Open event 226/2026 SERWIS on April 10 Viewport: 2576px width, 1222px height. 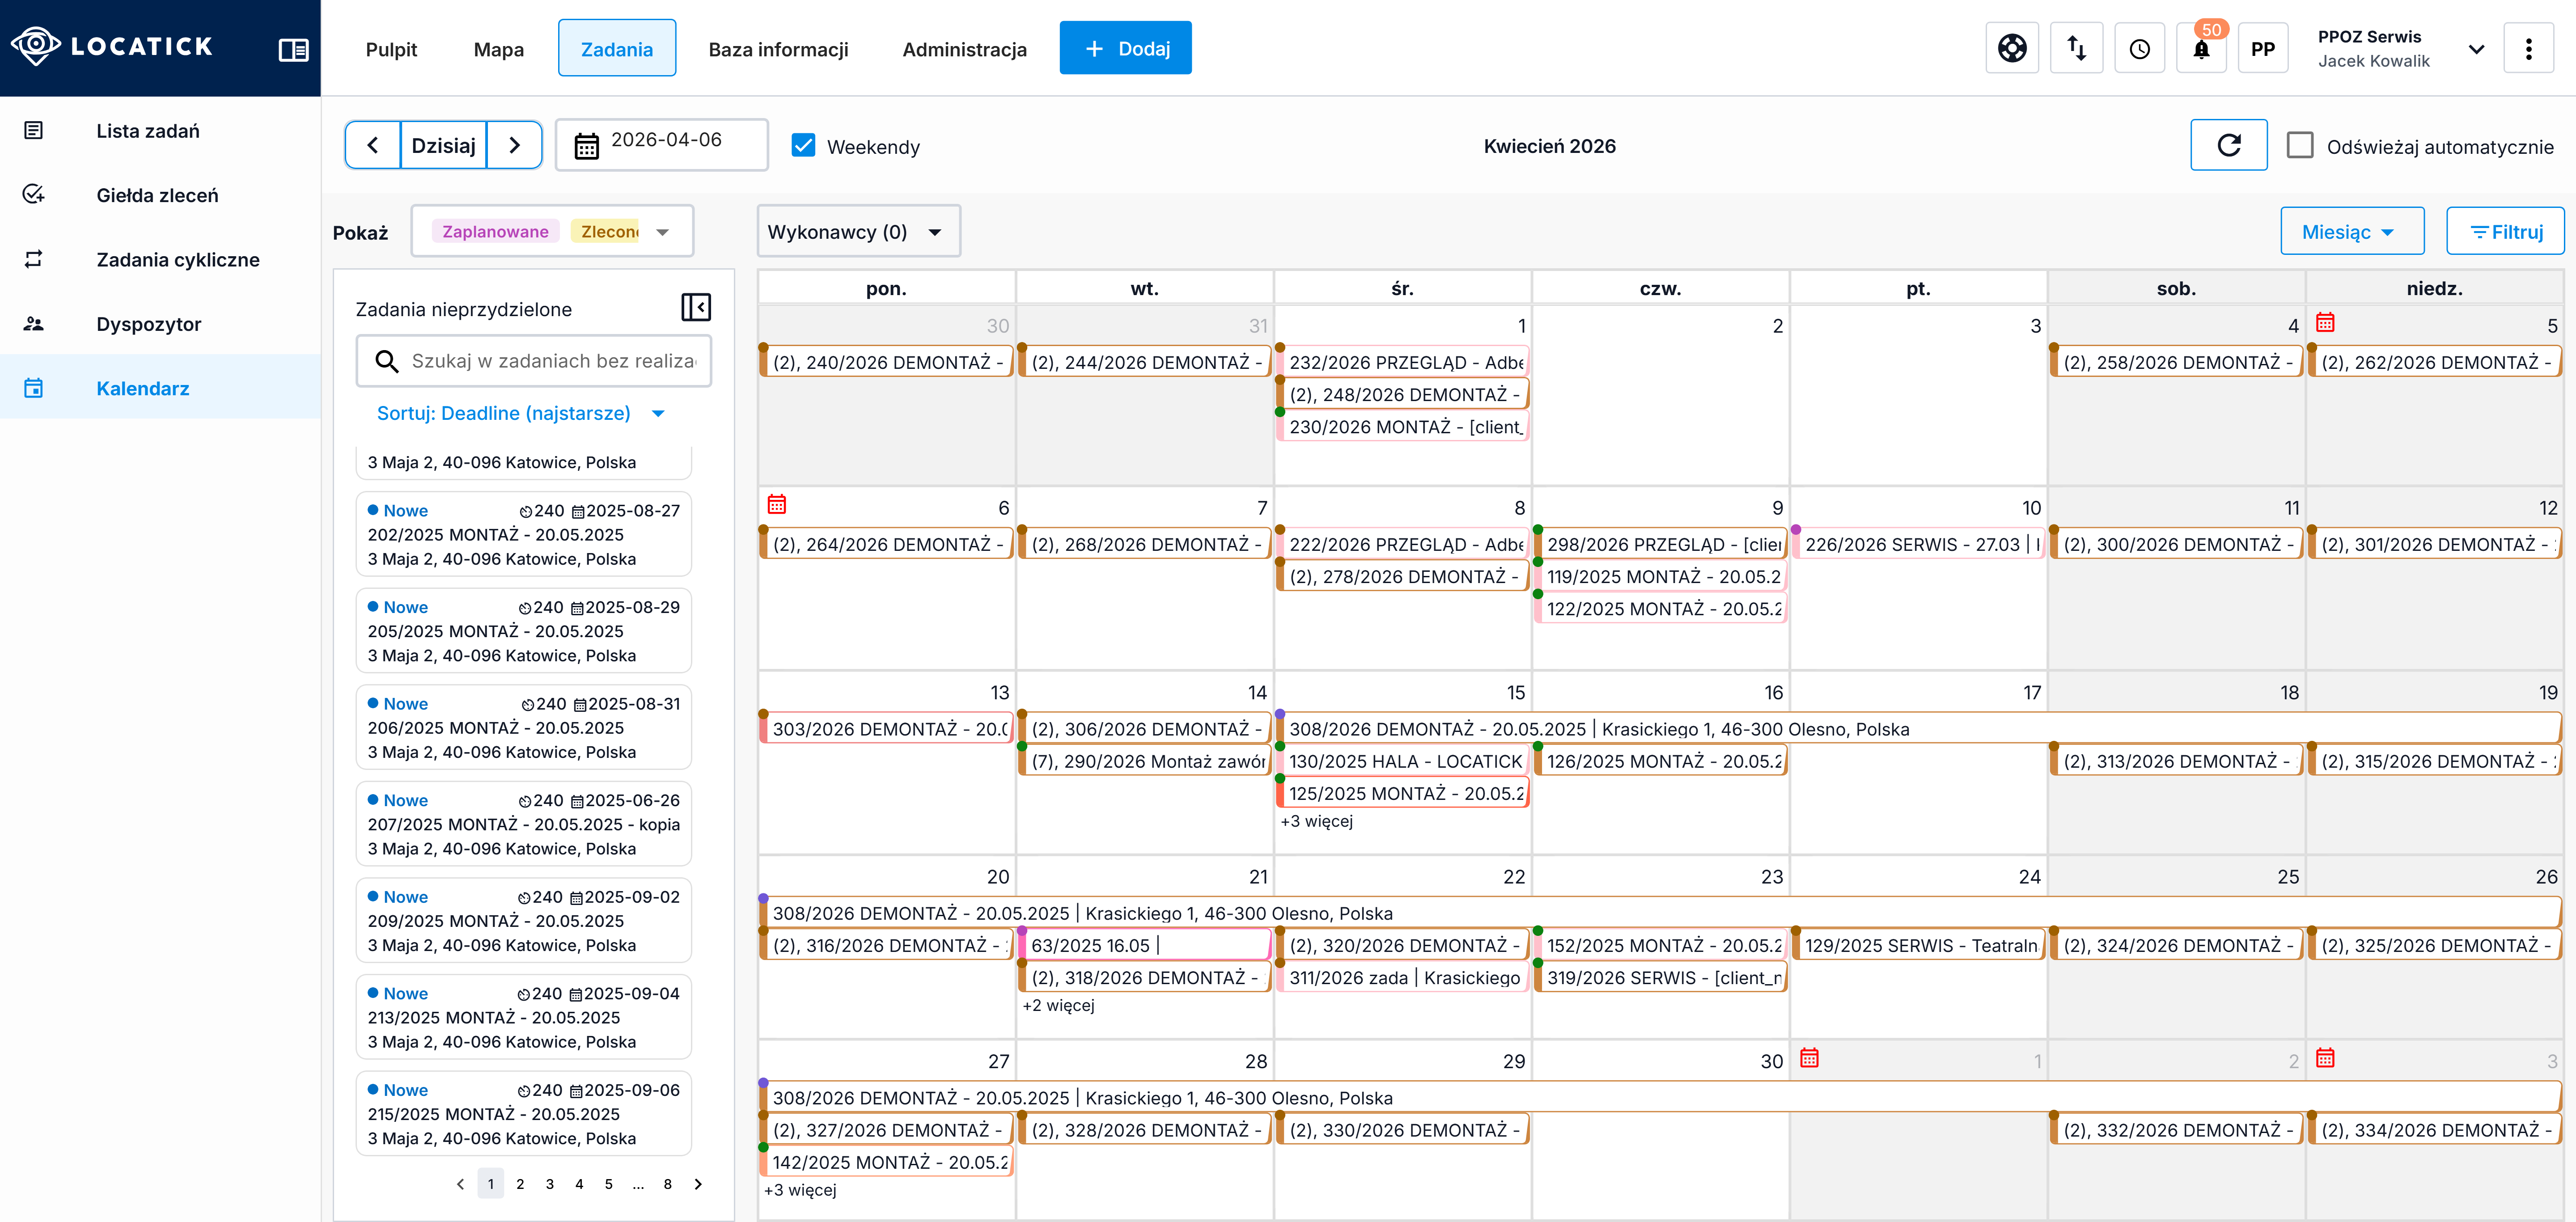point(1919,545)
